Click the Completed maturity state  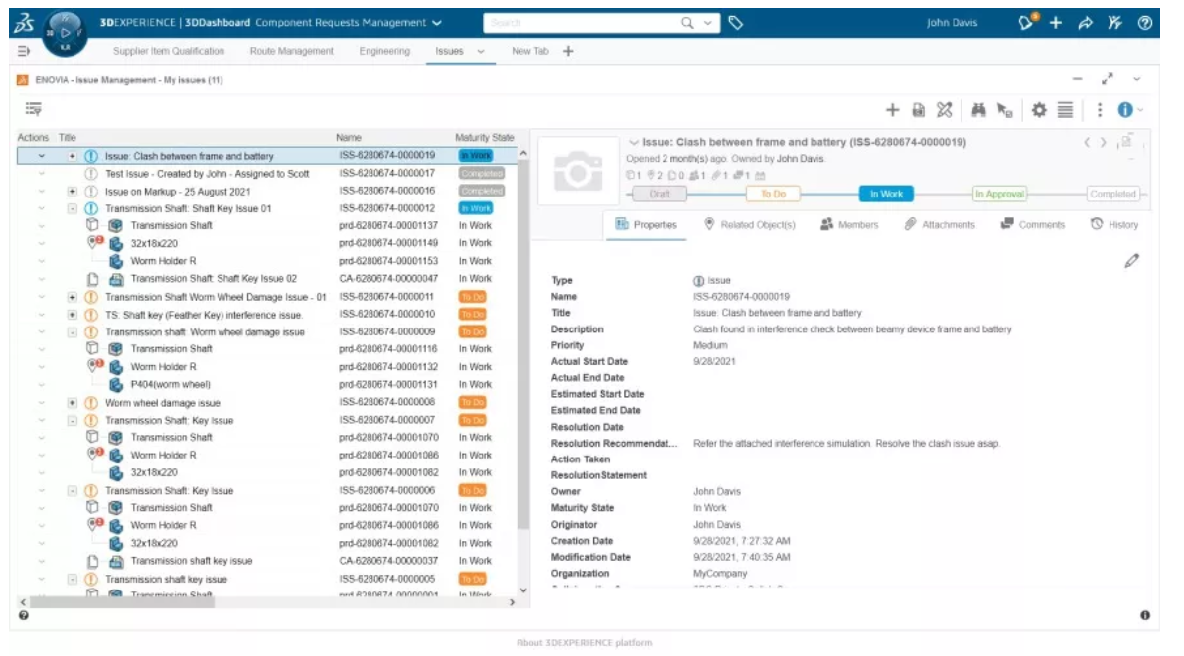click(x=1112, y=194)
